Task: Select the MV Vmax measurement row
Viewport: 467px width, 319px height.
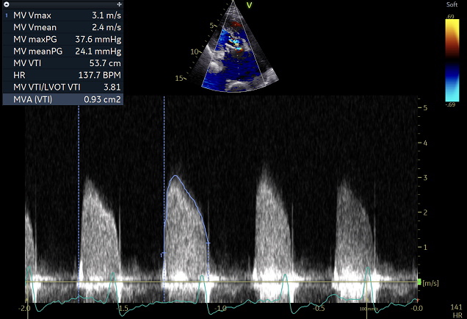Action: [62, 15]
